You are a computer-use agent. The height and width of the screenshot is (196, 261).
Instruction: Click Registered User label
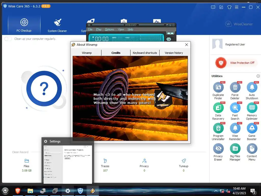tap(235, 44)
